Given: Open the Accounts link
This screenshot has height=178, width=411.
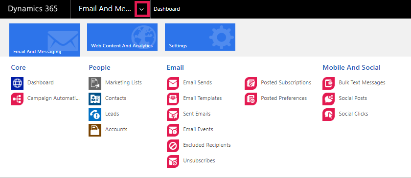Looking at the screenshot, I should [116, 129].
